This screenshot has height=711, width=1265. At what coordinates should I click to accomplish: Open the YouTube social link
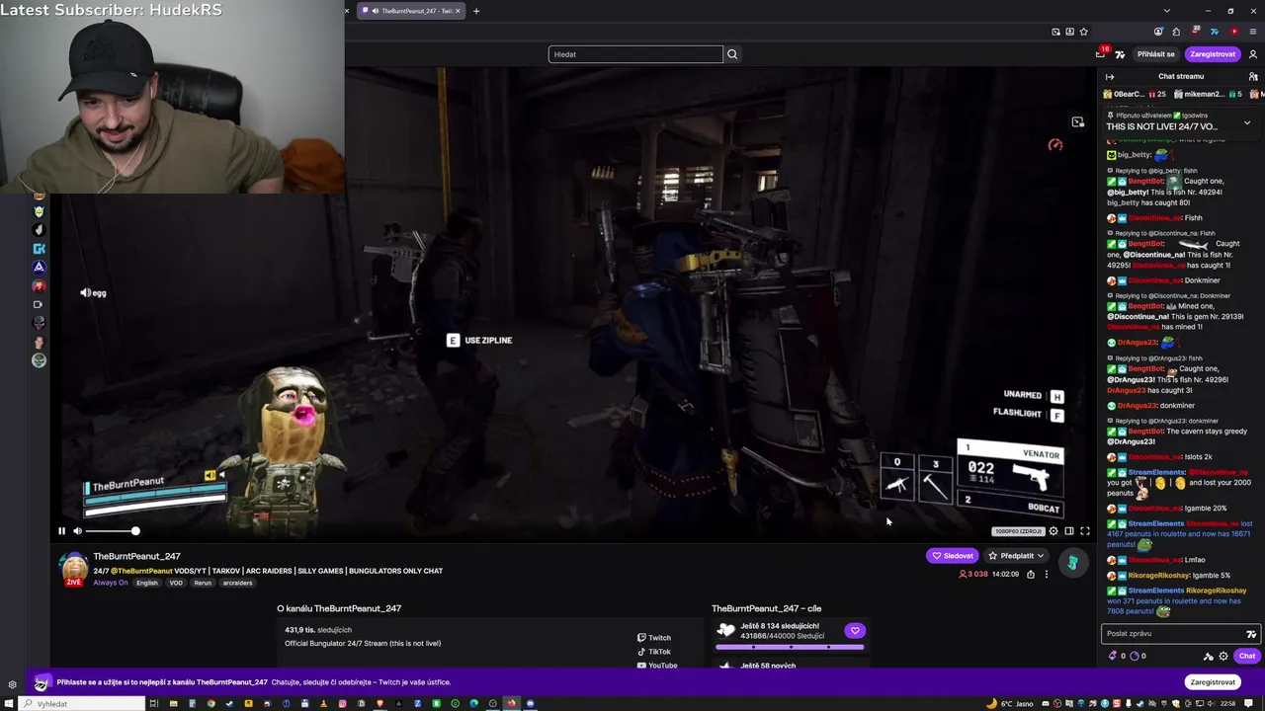pos(657,666)
